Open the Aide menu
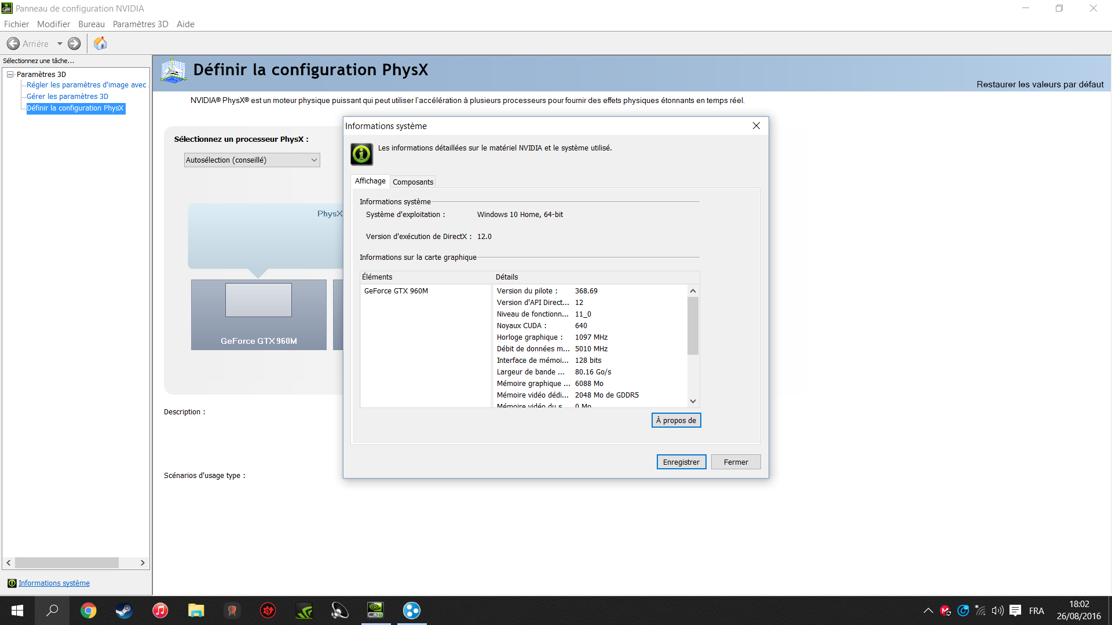The height and width of the screenshot is (625, 1112). coord(185,24)
